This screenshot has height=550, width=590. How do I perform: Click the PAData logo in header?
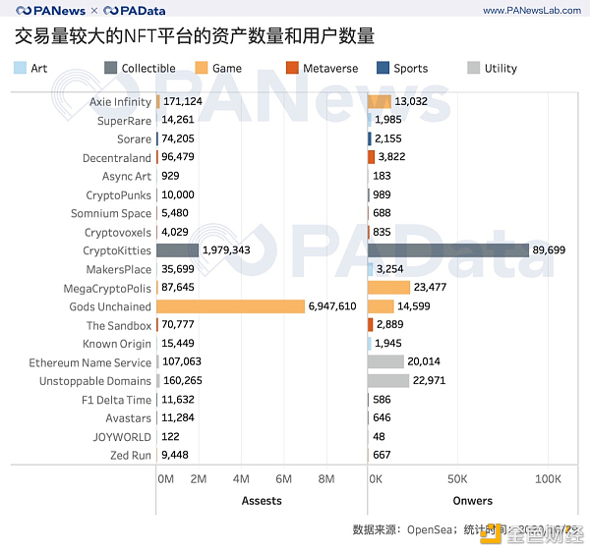(135, 11)
